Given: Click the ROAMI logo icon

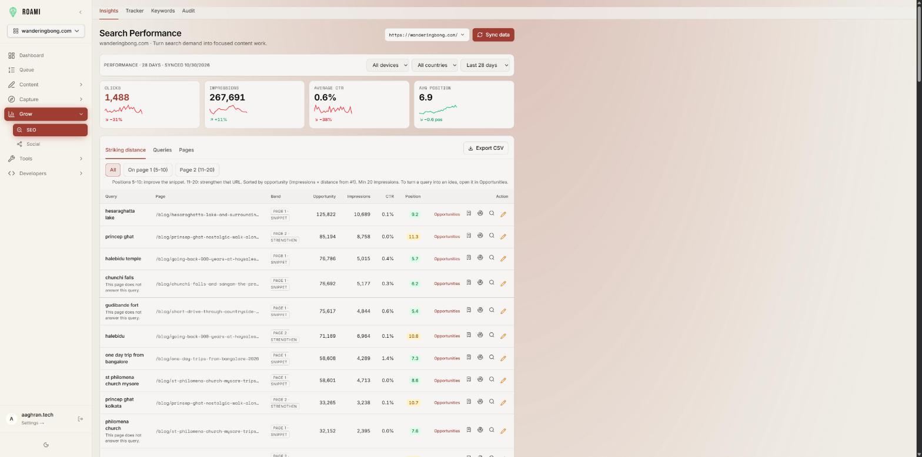Looking at the screenshot, I should [13, 12].
